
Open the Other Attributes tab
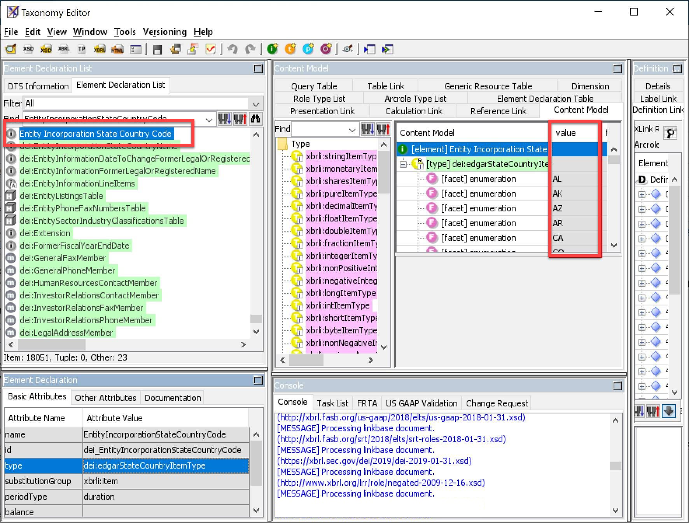pyautogui.click(x=105, y=398)
